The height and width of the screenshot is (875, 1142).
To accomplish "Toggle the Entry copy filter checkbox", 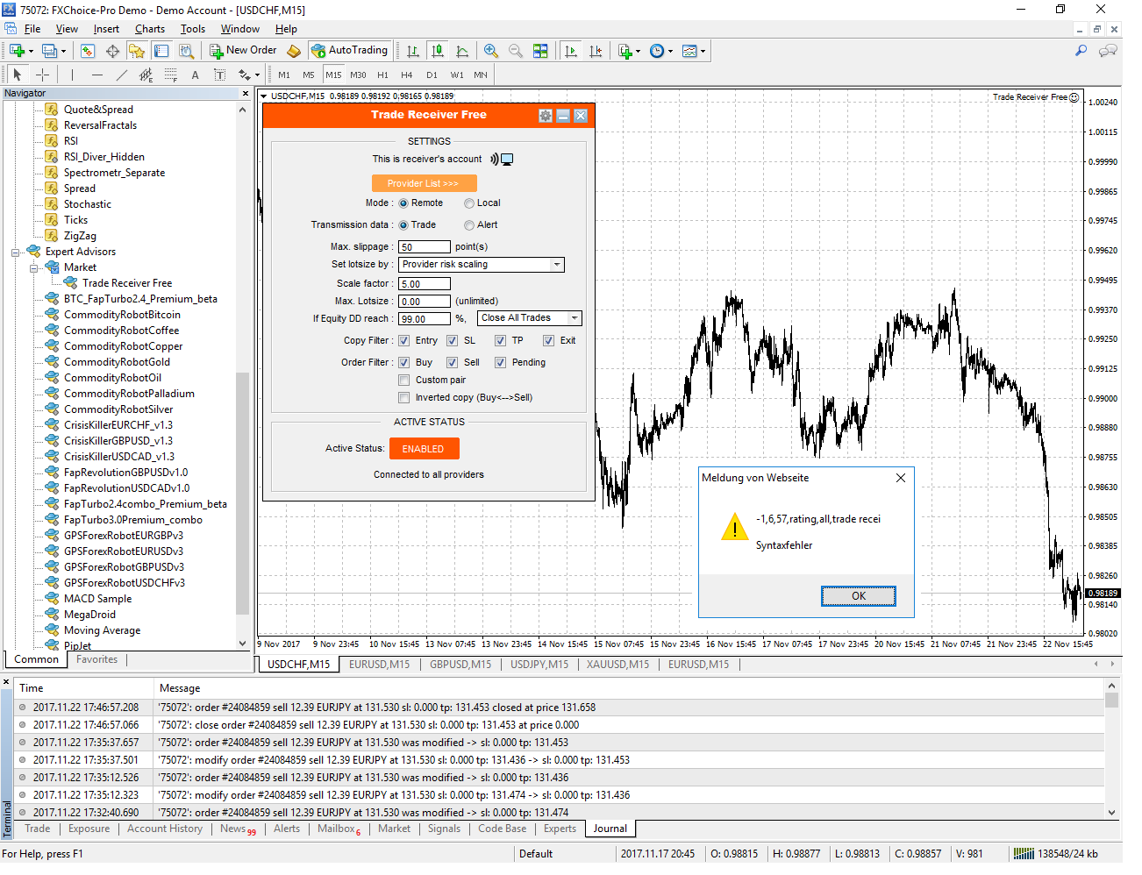I will (x=404, y=341).
